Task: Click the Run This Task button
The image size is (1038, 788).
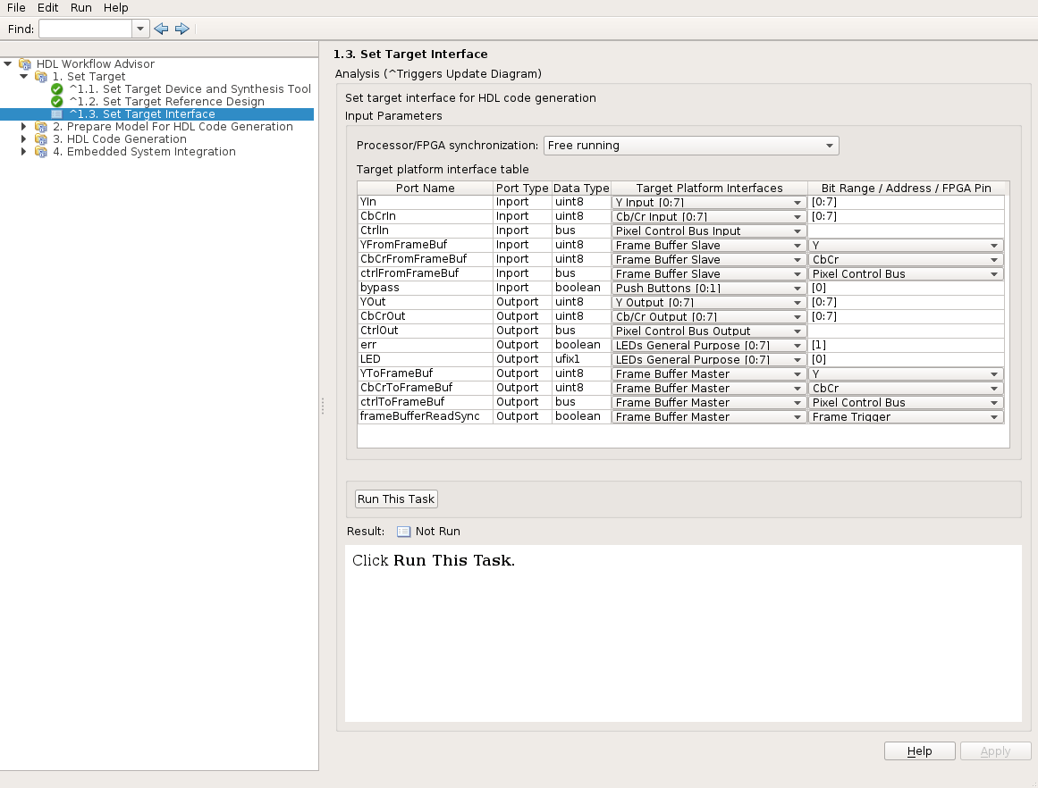Action: [396, 499]
